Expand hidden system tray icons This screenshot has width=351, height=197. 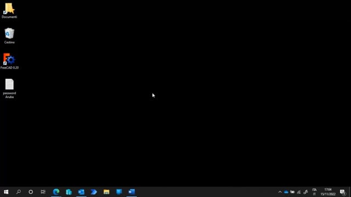pyautogui.click(x=280, y=192)
